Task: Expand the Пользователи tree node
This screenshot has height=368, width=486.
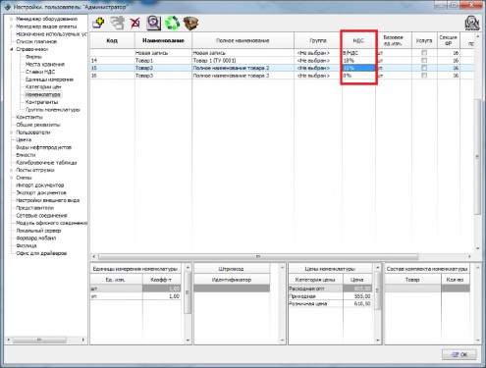Action: 11,132
